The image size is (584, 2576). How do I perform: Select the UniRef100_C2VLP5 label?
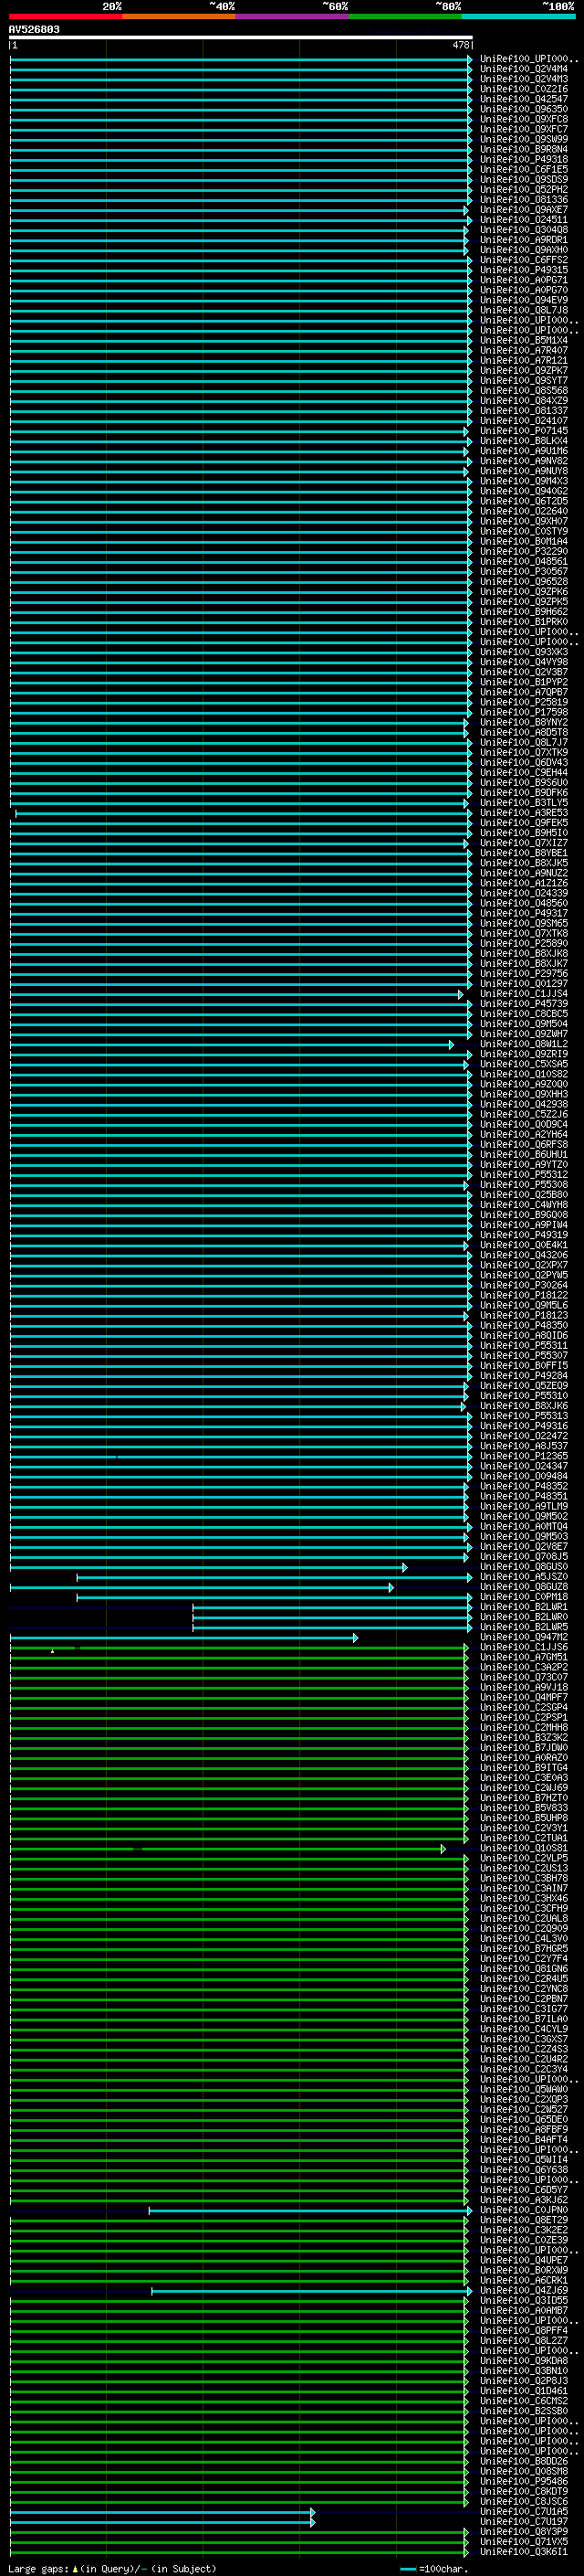pyautogui.click(x=523, y=1858)
